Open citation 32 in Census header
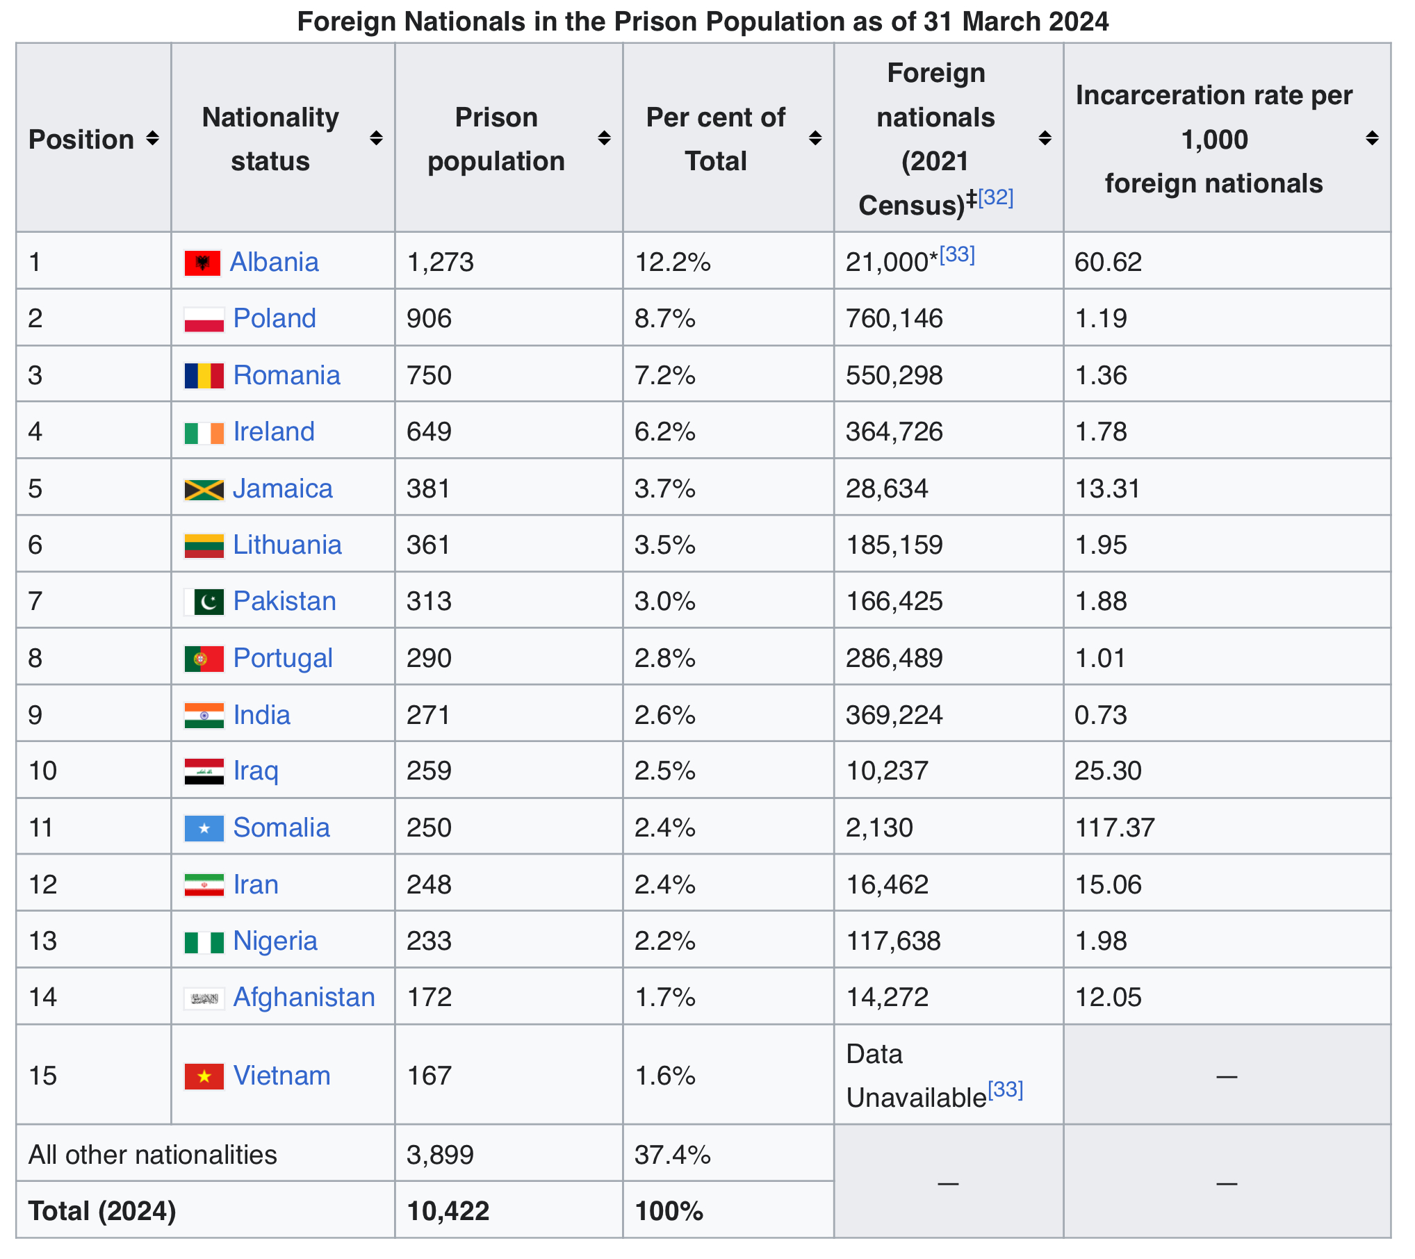The image size is (1415, 1259). pos(995,198)
